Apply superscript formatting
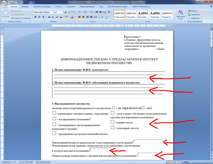Viewport: 213px width, 164px height. coord(57,17)
